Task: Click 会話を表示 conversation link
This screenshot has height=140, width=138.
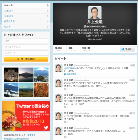Action: [71, 74]
